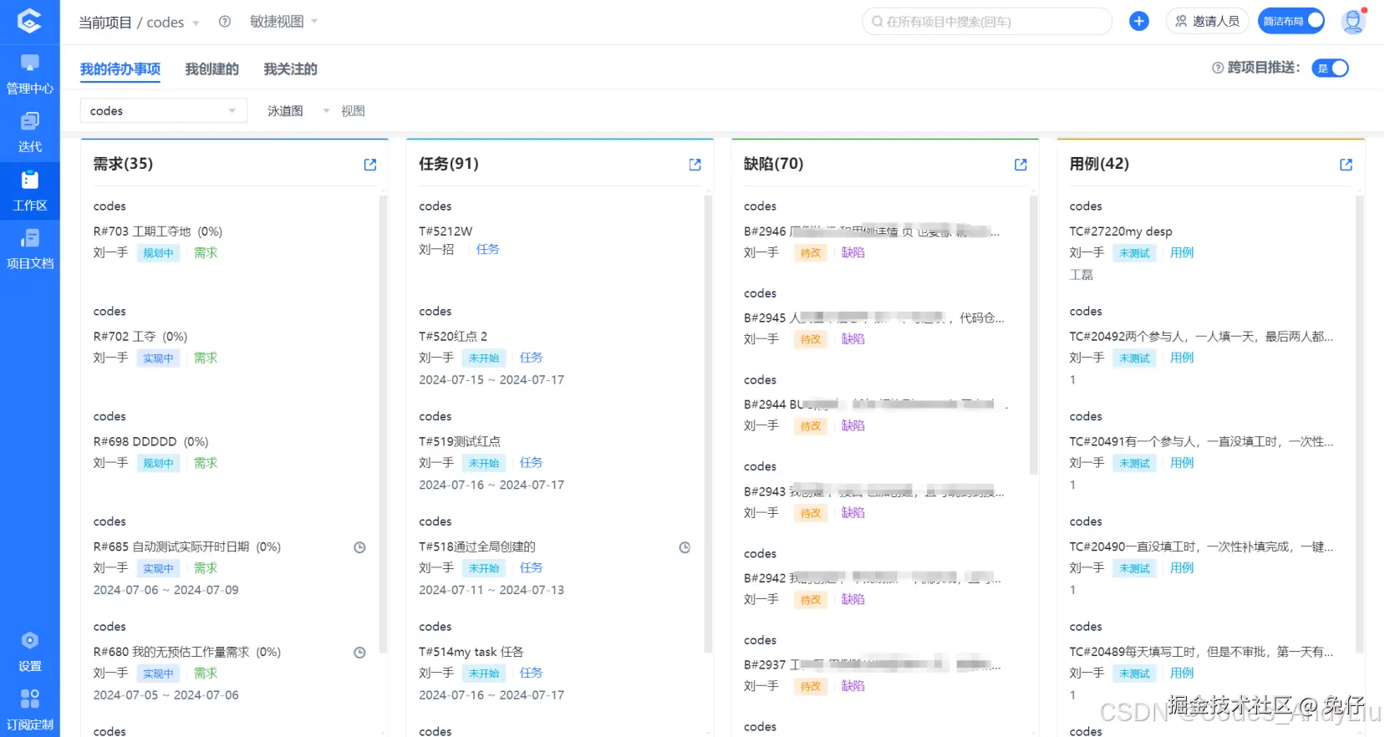This screenshot has width=1385, height=737.
Task: Open 任务(91) column in new window
Action: pos(695,165)
